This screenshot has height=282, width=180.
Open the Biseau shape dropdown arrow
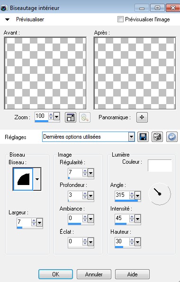tap(37, 179)
